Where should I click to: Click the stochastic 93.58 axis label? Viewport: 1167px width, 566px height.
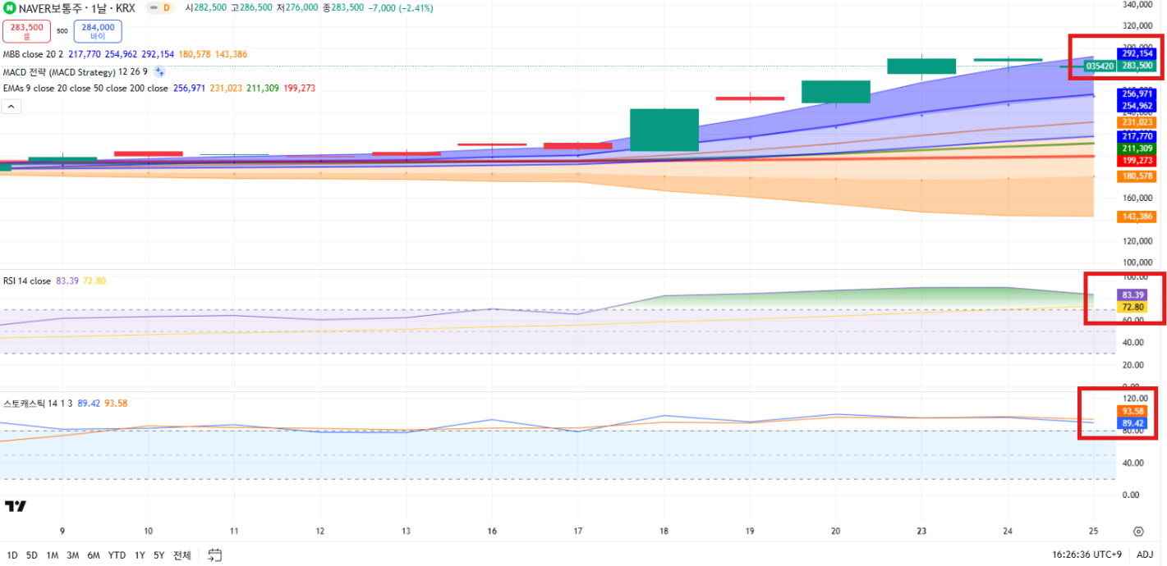pyautogui.click(x=1133, y=410)
